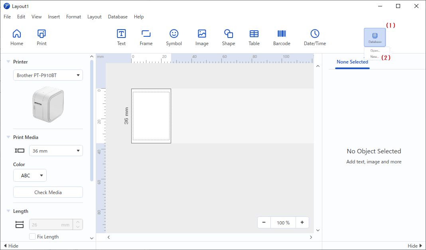Choose the Shape tool
The width and height of the screenshot is (426, 250).
click(229, 38)
